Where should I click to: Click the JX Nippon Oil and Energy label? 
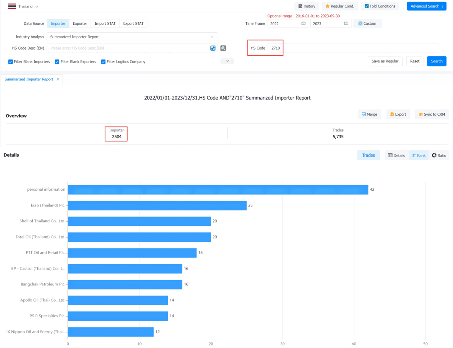click(x=36, y=332)
